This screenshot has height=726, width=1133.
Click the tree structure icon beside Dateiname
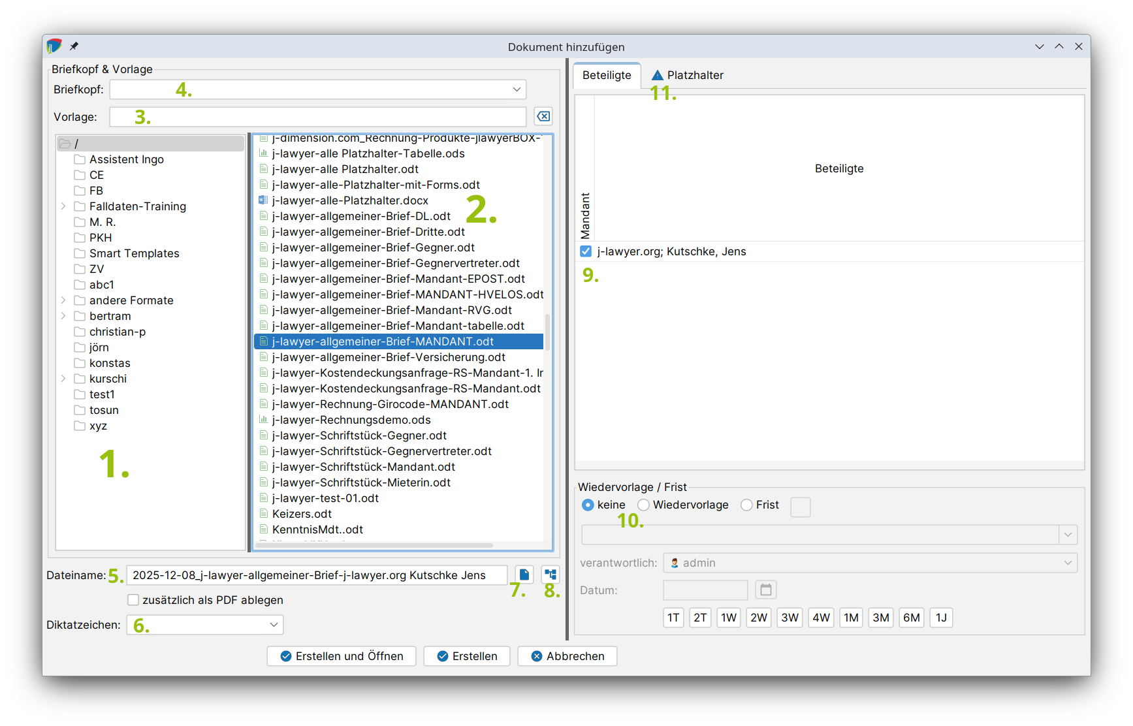[551, 575]
